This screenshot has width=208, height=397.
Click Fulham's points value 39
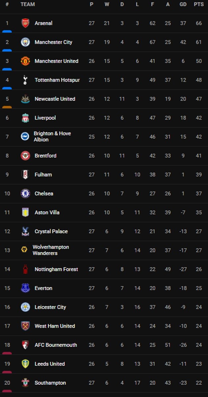pos(198,174)
